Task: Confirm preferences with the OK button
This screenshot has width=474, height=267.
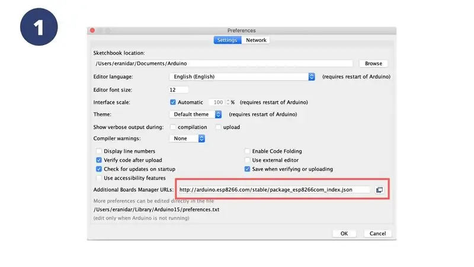Action: point(344,234)
